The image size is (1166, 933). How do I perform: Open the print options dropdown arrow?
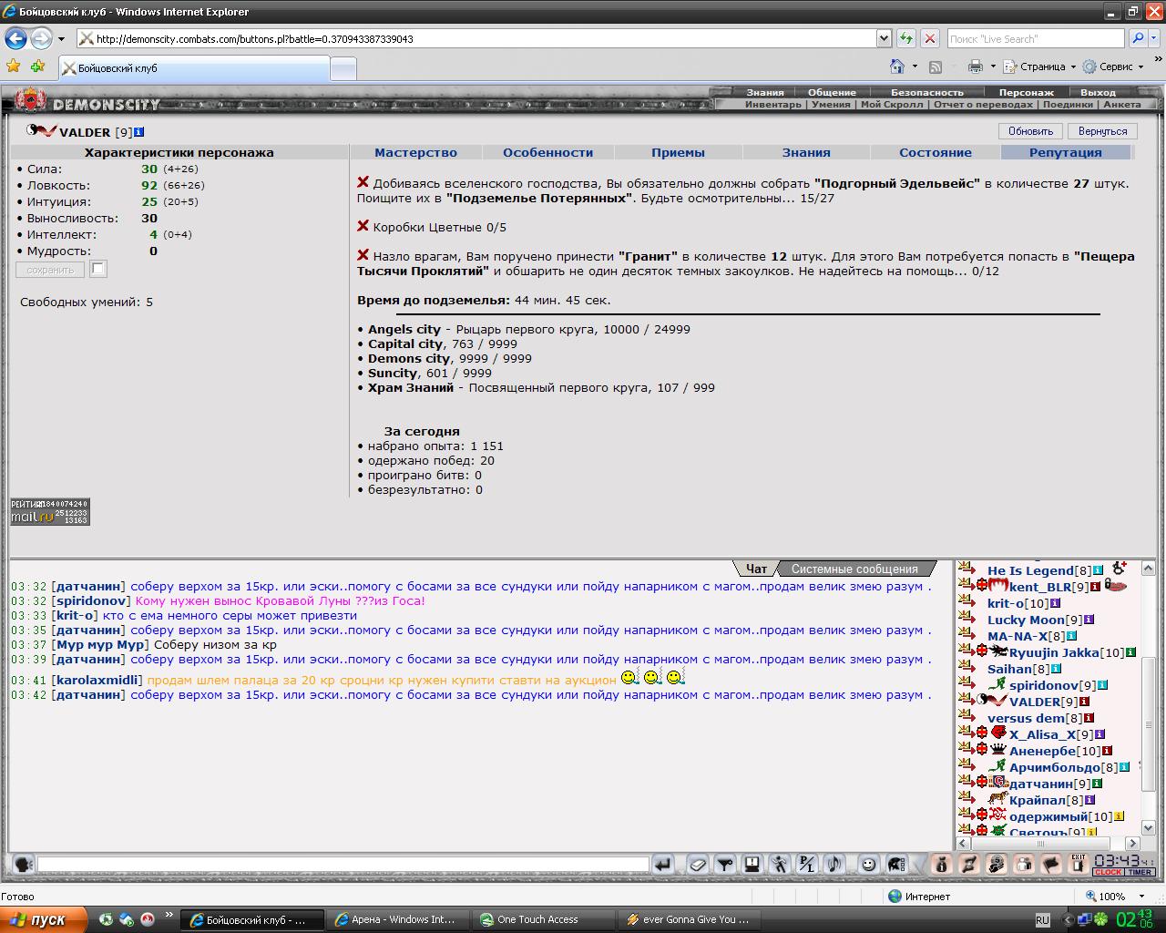coord(993,67)
